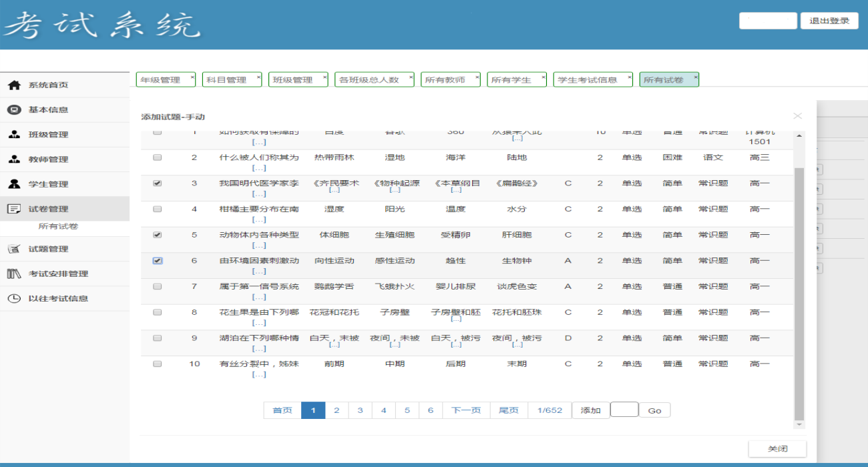Uncheck the checkbox for question 3

click(x=157, y=183)
